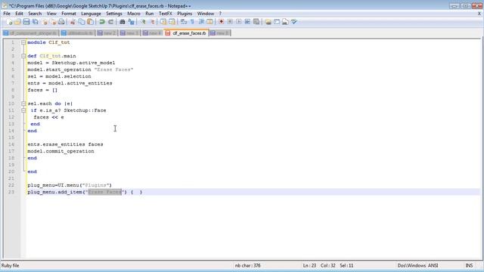
Task: Click the Paste toolbar icon
Action: pyautogui.click(x=90, y=22)
